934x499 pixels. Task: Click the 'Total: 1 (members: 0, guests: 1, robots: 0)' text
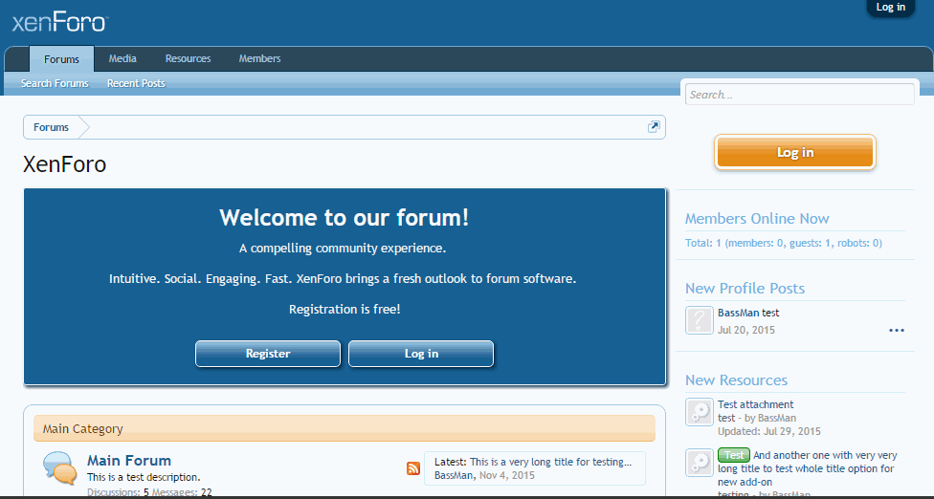point(784,243)
